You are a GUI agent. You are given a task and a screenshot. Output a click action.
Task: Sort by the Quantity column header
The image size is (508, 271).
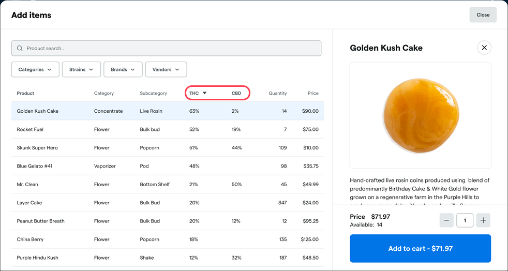point(278,93)
